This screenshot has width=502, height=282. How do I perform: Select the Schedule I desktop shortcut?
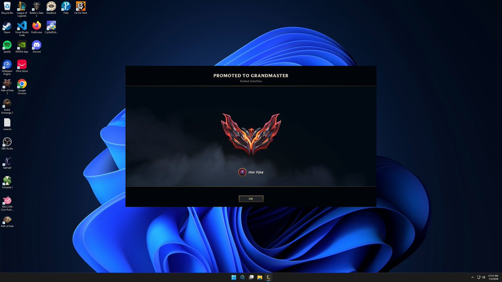[7, 183]
